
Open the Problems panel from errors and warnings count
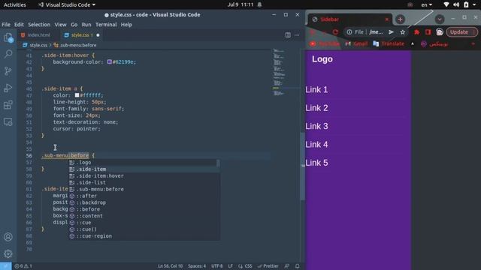point(23,266)
